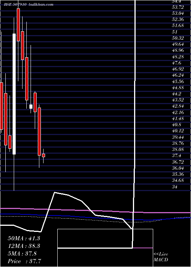This screenshot has height=267, width=191.
Task: Select the 48.96 price level label
Action: coord(178,51)
